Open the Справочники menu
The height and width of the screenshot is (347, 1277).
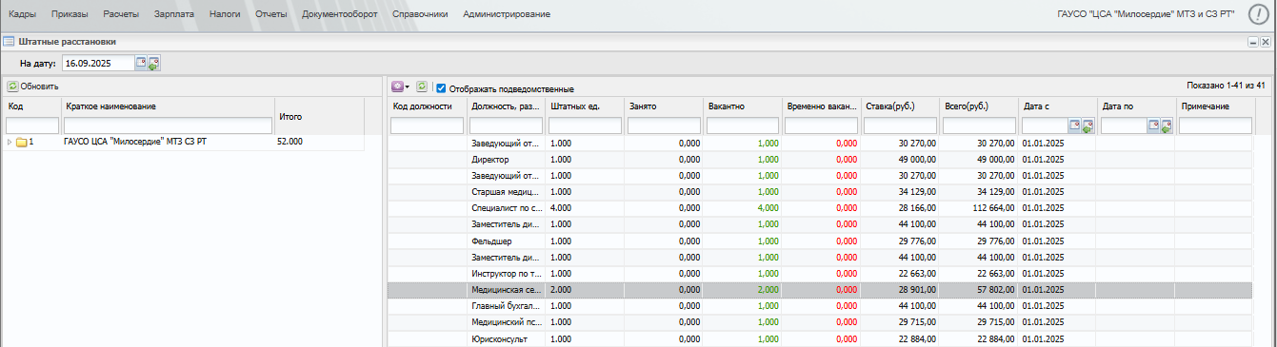420,14
